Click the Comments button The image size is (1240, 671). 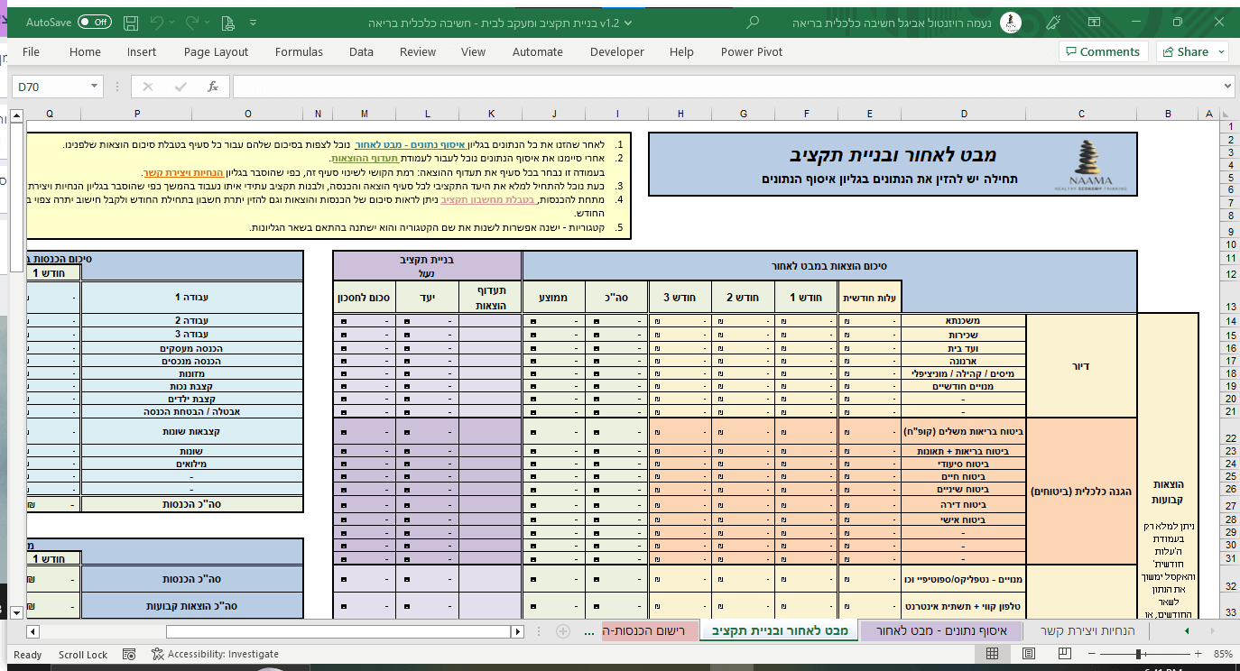(1103, 52)
